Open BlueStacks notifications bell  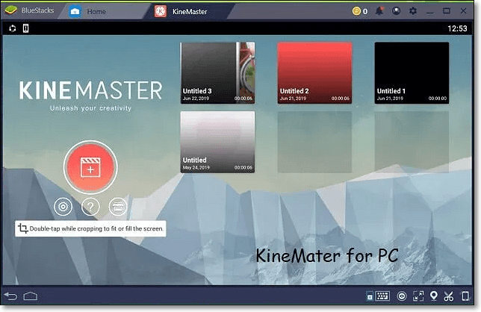tap(379, 11)
